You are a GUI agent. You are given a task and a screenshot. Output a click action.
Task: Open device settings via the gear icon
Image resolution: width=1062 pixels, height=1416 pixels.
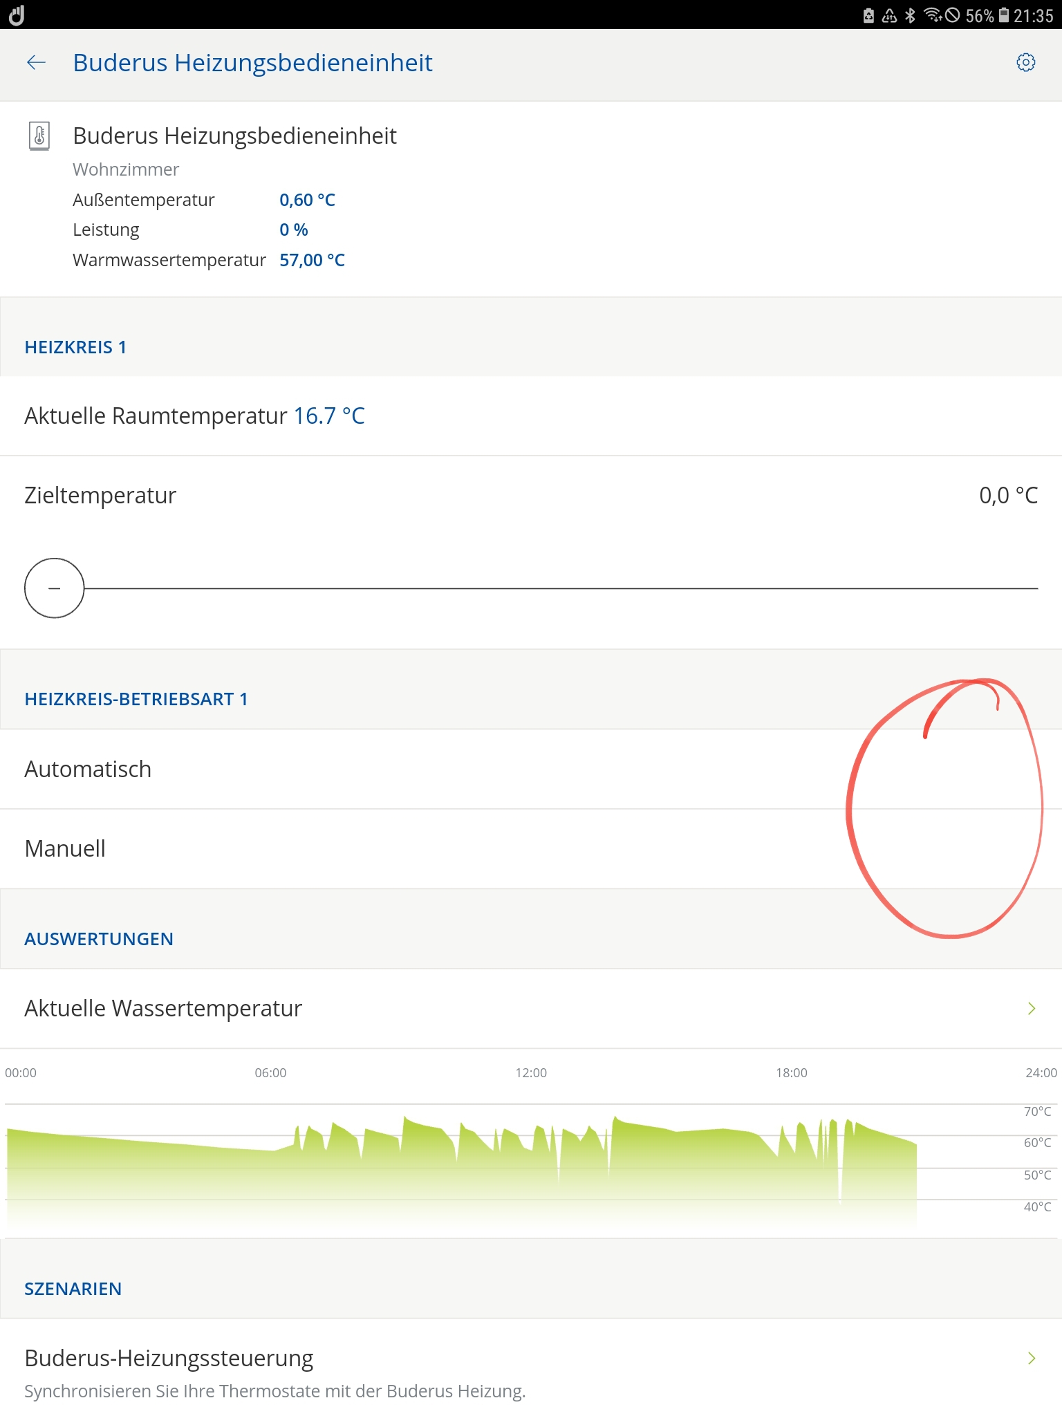coord(1025,63)
